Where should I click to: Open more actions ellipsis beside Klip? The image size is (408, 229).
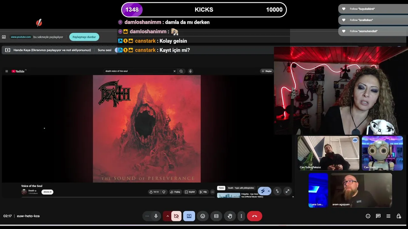coord(212,192)
